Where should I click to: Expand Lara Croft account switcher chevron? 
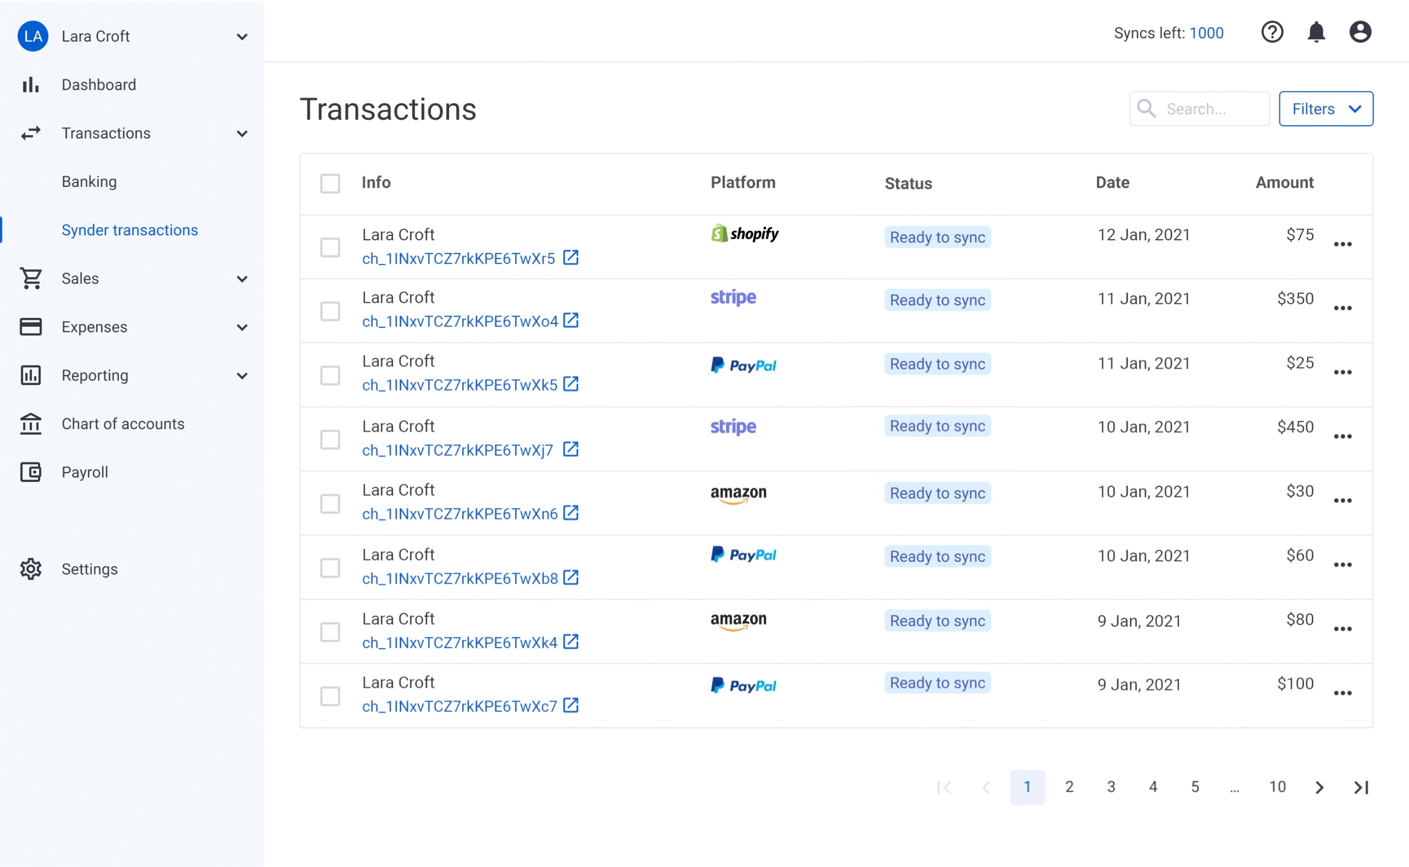point(242,37)
